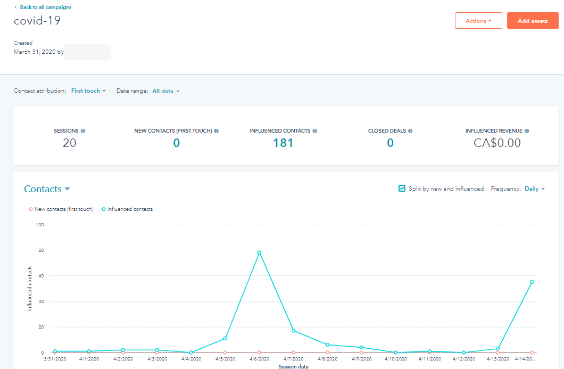
Task: Open the First touch attribution dropdown
Action: [88, 91]
